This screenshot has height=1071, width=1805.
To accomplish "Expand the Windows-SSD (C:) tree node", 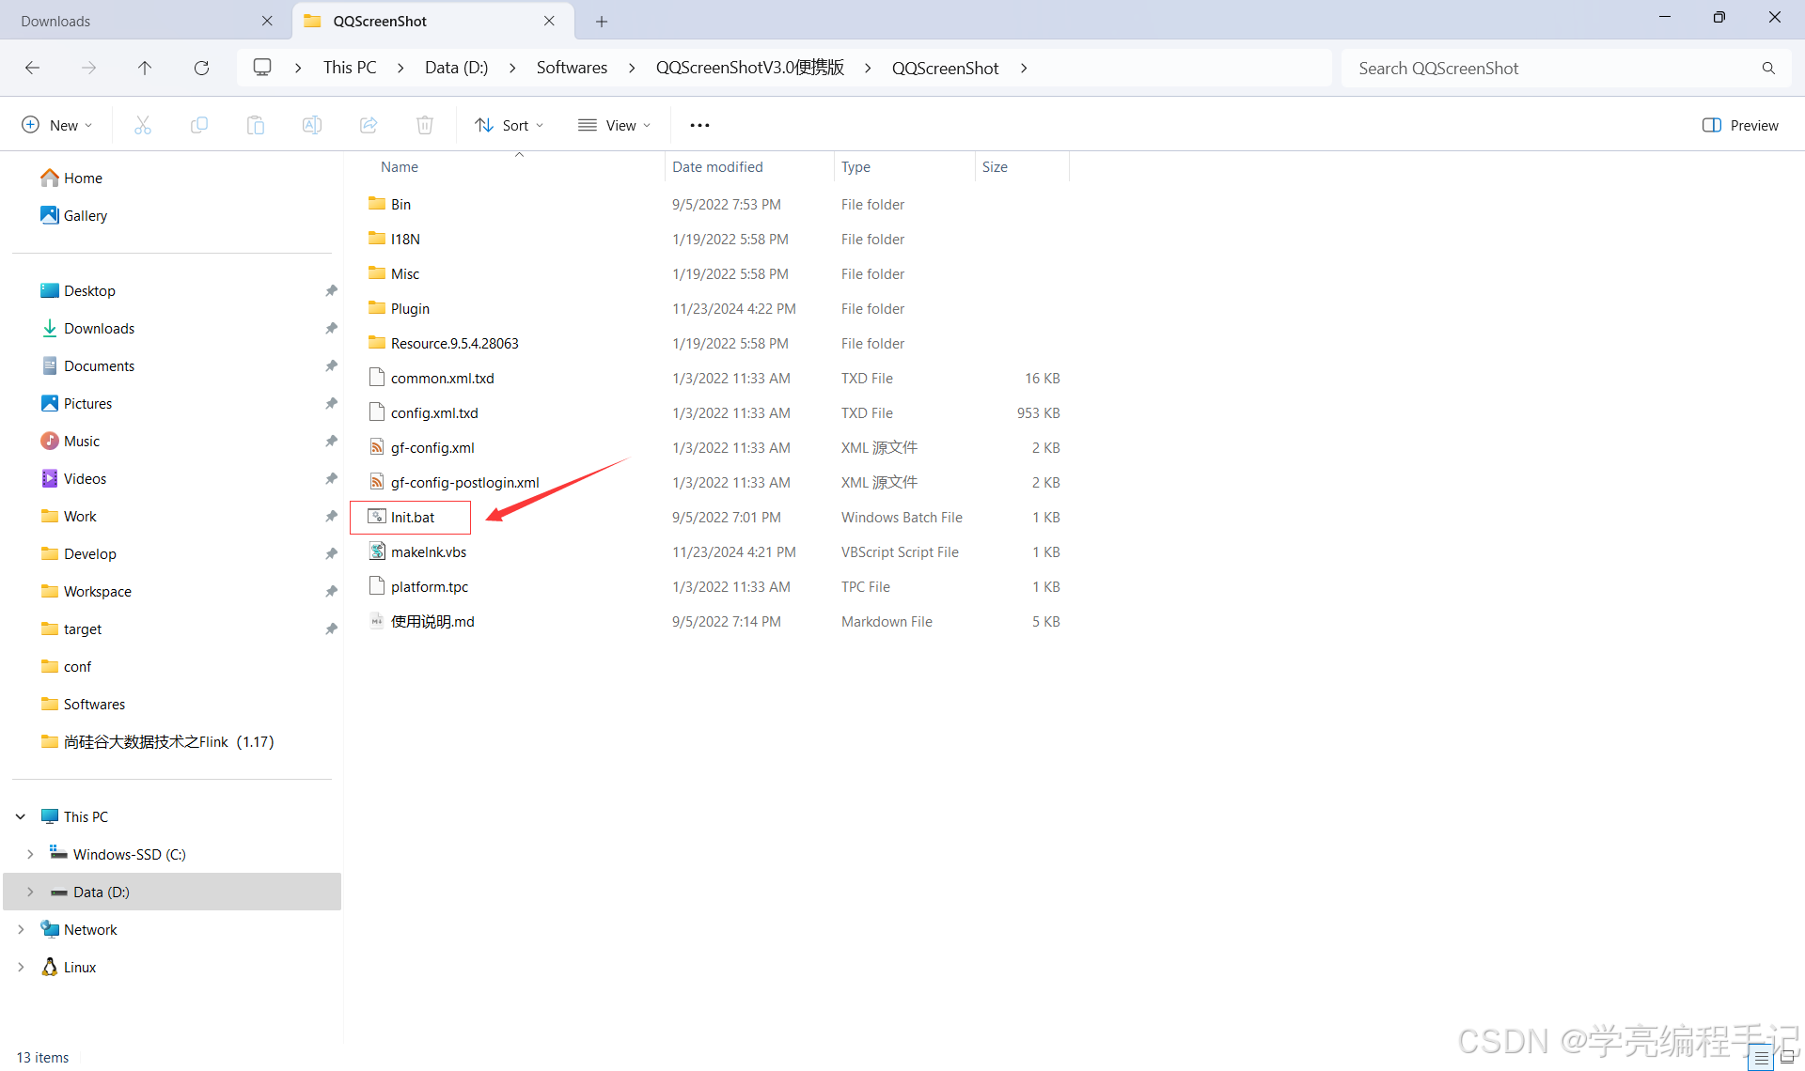I will [30, 854].
